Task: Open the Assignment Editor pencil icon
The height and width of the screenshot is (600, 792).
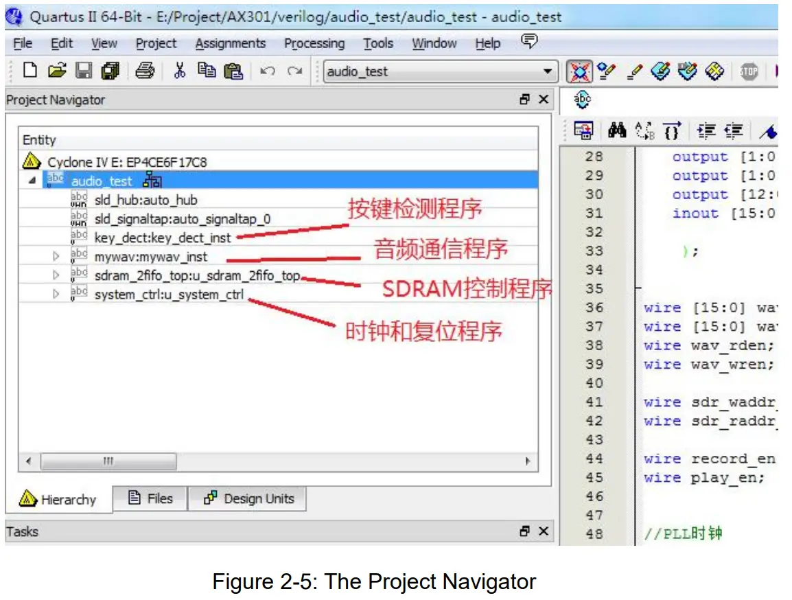Action: [x=634, y=71]
